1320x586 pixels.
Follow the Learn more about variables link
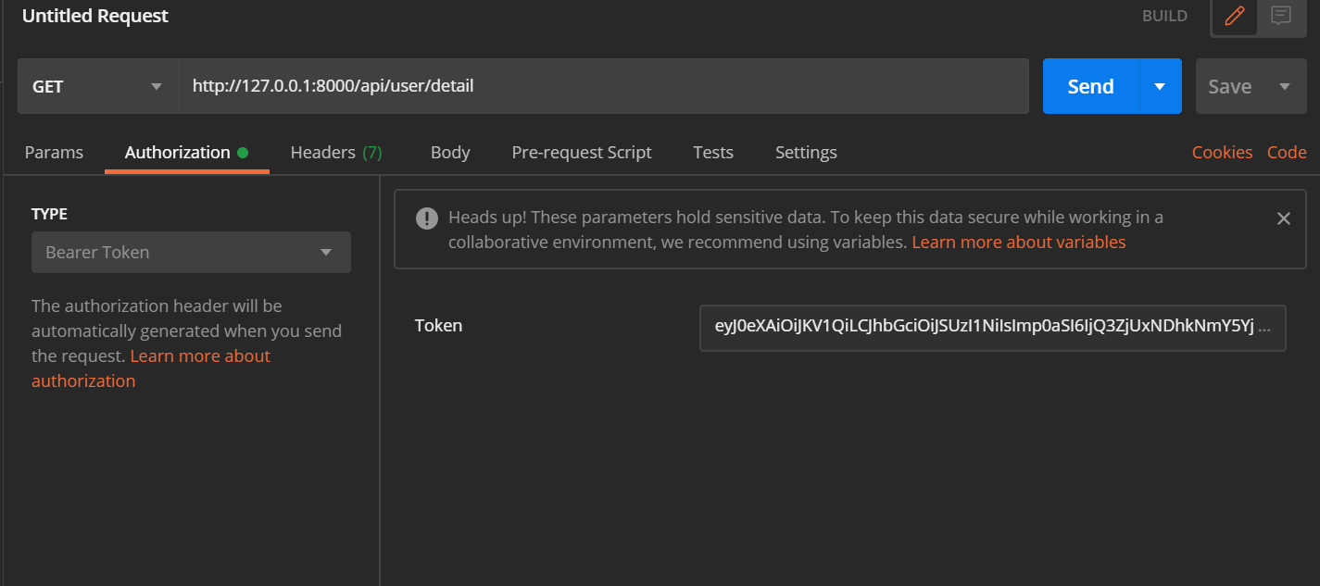(1019, 242)
